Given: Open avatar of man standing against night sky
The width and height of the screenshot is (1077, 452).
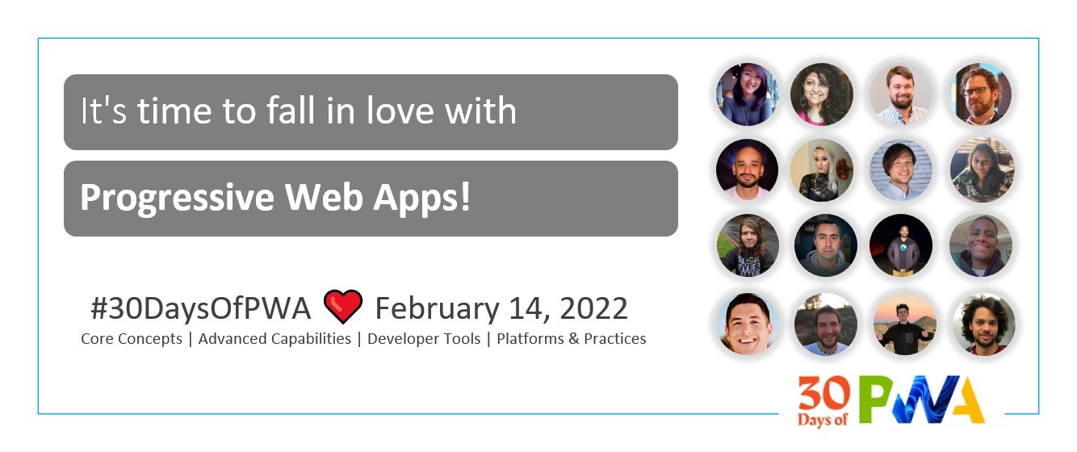Looking at the screenshot, I should (901, 245).
